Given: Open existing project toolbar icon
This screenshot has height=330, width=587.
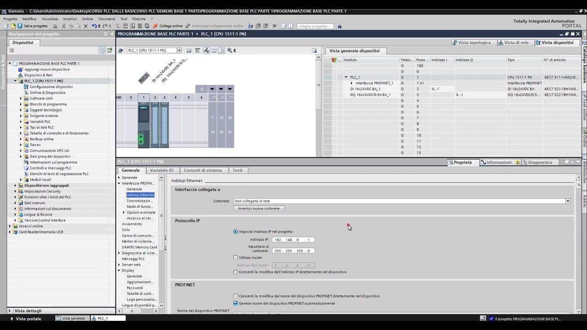Looking at the screenshot, I should 13,26.
